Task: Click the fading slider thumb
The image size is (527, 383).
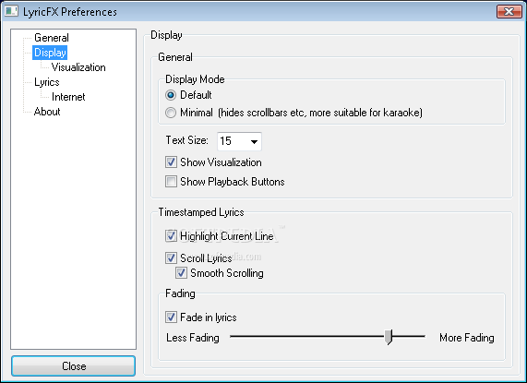Action: [x=389, y=337]
